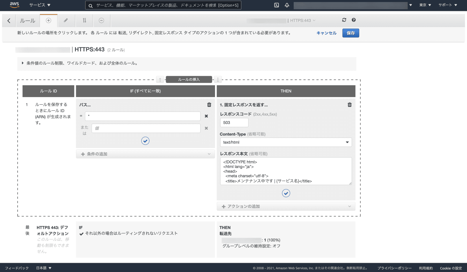Switch to the edit rules pencil tab
Screen dimensions: 467x272
pos(66,20)
